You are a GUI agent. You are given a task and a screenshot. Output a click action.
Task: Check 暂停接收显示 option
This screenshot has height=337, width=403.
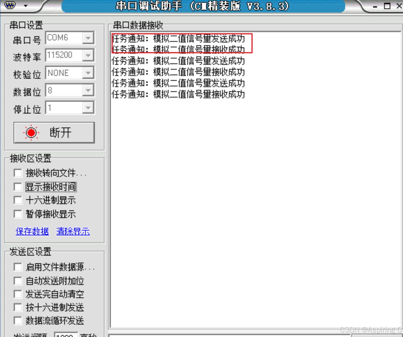click(18, 214)
